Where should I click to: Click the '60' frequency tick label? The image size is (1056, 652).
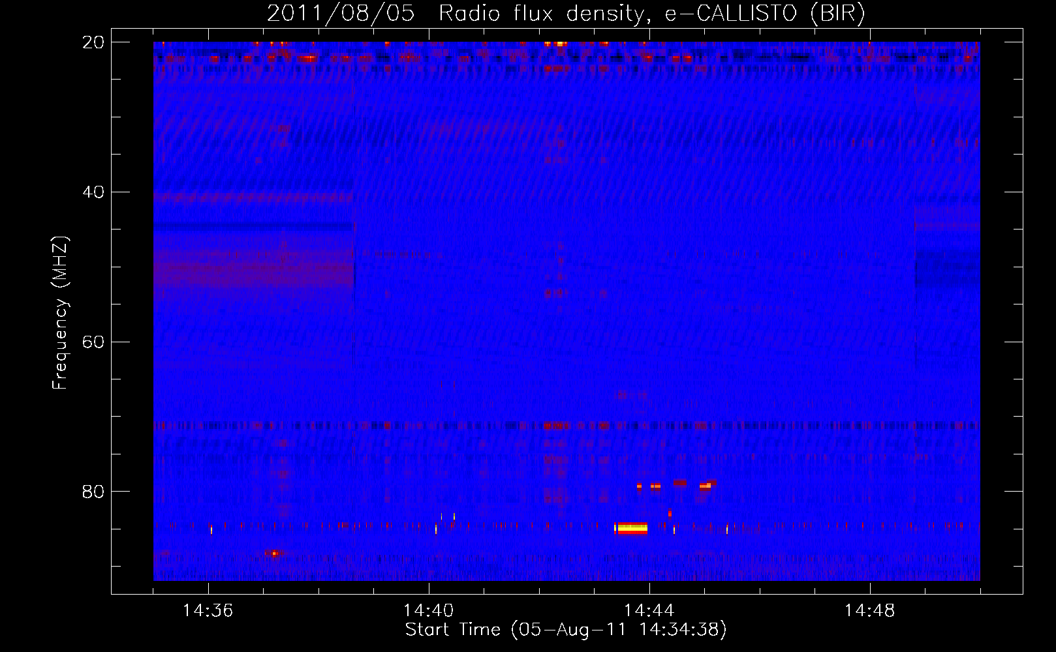[x=93, y=342]
